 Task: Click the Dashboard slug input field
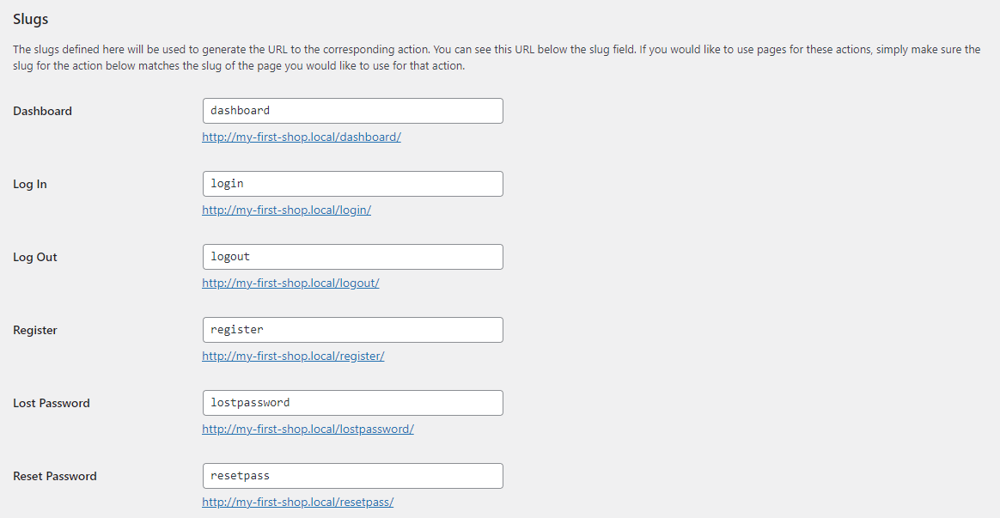[352, 111]
